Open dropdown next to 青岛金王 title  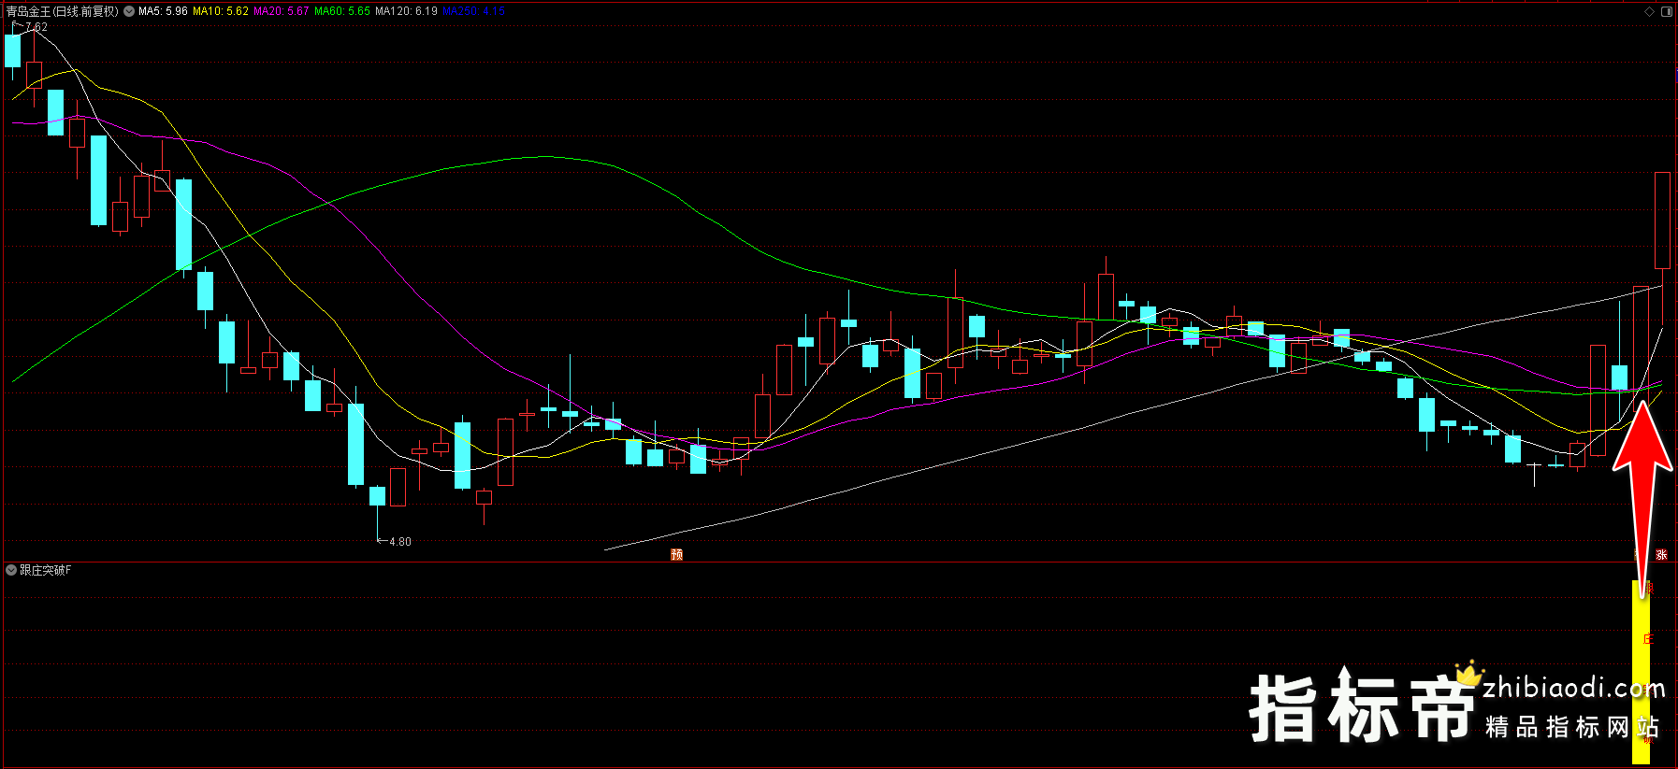(129, 11)
